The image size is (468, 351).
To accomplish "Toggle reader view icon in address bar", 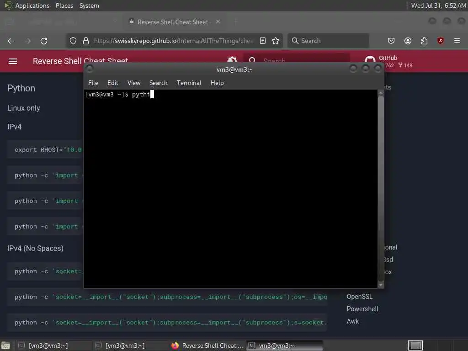I will coord(263,41).
